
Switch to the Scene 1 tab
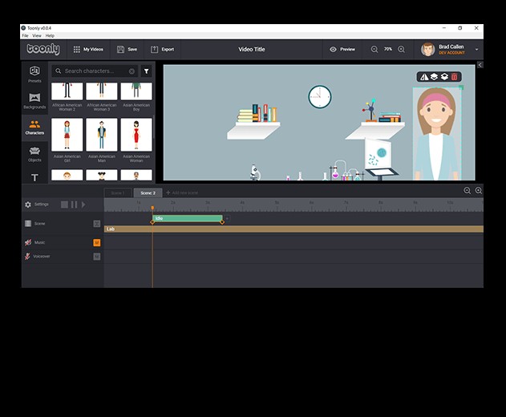[x=117, y=192]
